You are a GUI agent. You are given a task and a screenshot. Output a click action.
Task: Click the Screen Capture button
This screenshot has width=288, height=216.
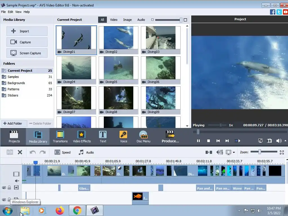[x=27, y=53]
